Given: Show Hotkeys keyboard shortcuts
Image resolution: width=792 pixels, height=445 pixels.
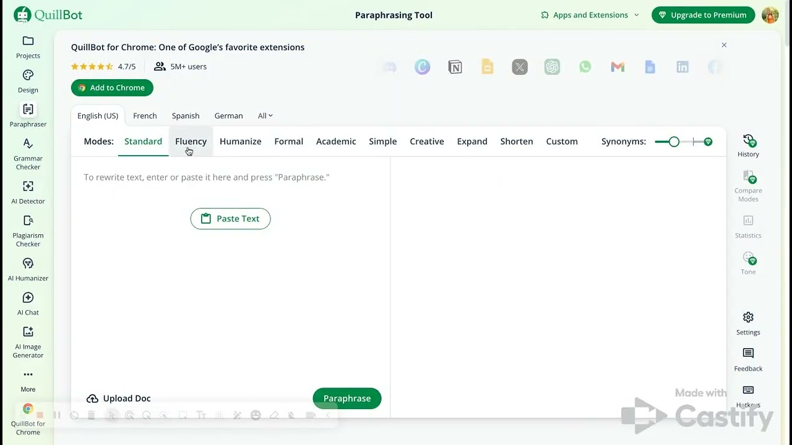Looking at the screenshot, I should [748, 396].
